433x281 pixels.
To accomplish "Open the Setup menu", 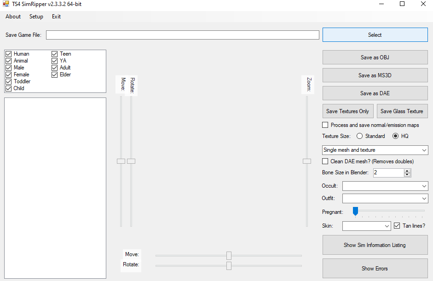I will pyautogui.click(x=36, y=17).
